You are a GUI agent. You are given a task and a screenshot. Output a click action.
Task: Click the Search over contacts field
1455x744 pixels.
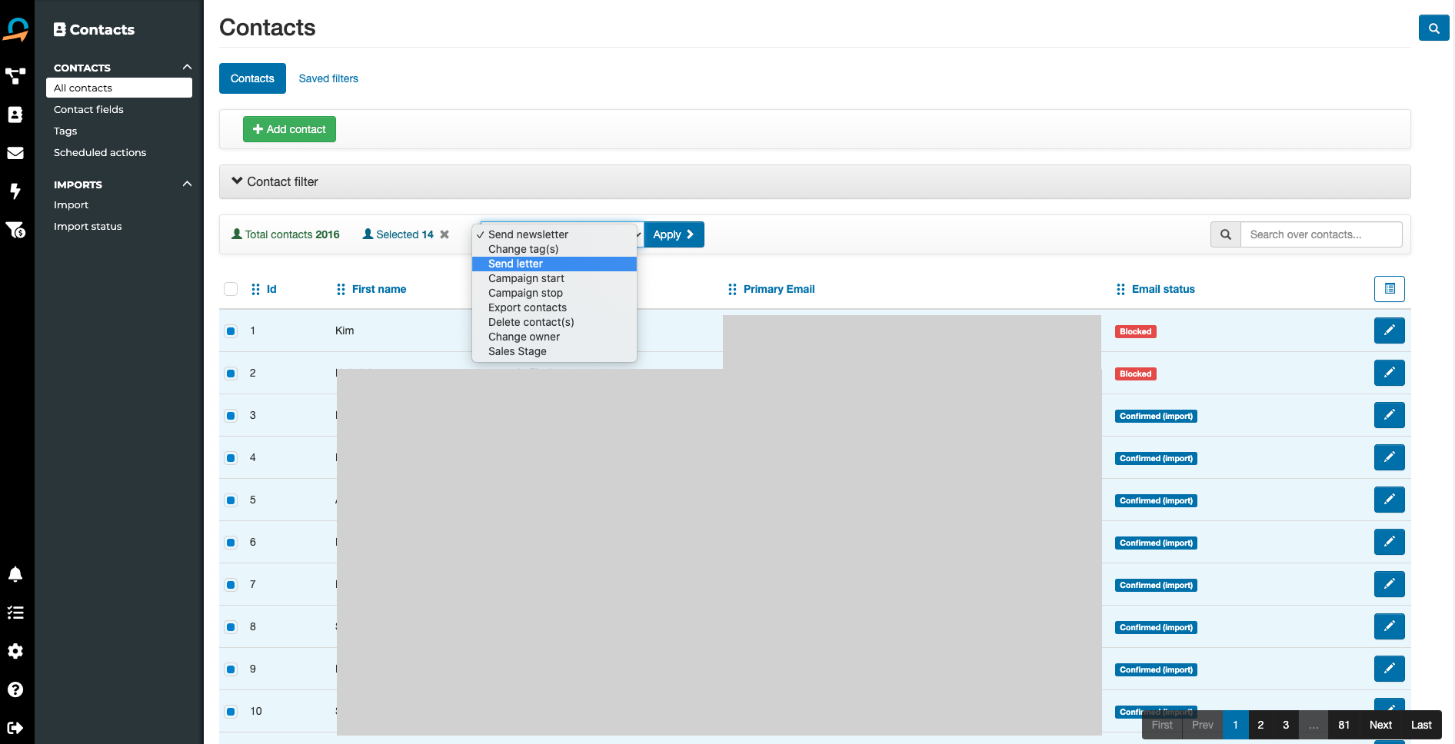[1320, 234]
